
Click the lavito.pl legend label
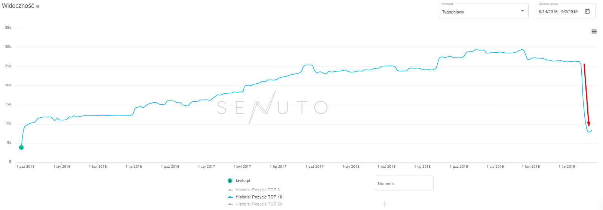[x=243, y=181]
